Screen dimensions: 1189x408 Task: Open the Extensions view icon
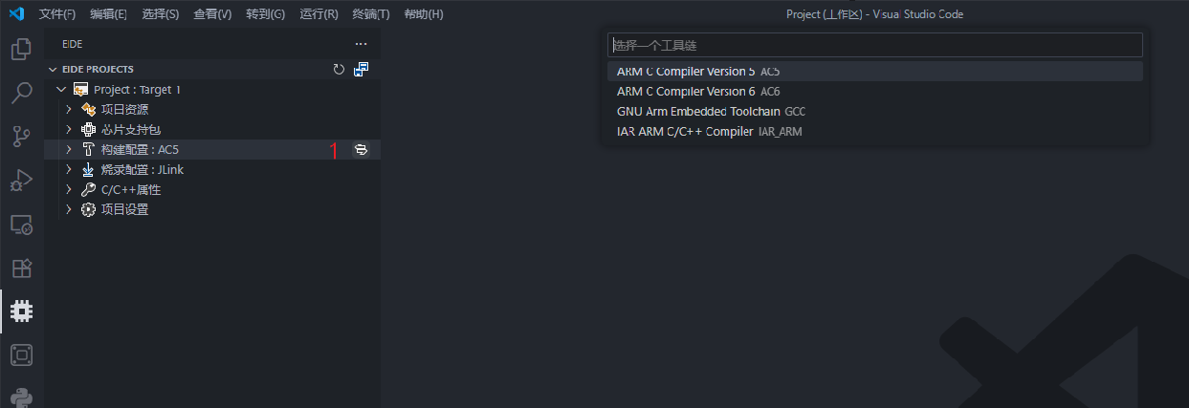tap(21, 268)
